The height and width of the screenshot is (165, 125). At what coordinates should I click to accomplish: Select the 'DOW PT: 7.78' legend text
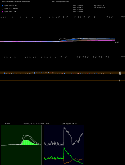(x=10, y=11)
